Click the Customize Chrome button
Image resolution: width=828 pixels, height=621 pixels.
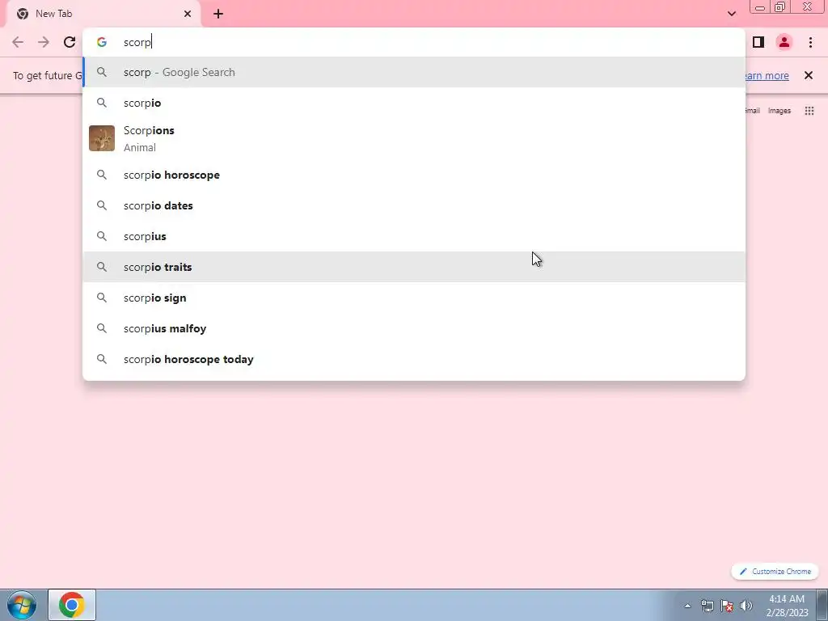coord(775,572)
